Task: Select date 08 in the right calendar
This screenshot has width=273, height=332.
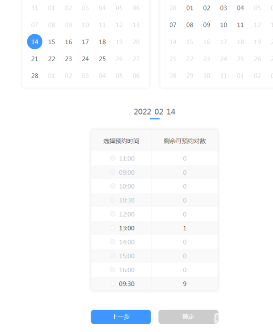Action: click(190, 25)
